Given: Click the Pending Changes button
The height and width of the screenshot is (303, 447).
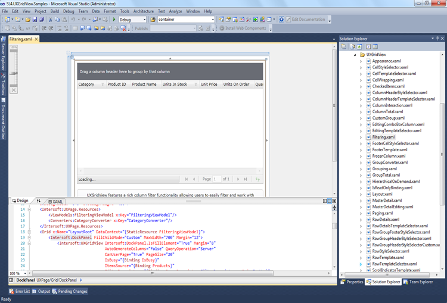Looking at the screenshot, I should pos(70,291).
